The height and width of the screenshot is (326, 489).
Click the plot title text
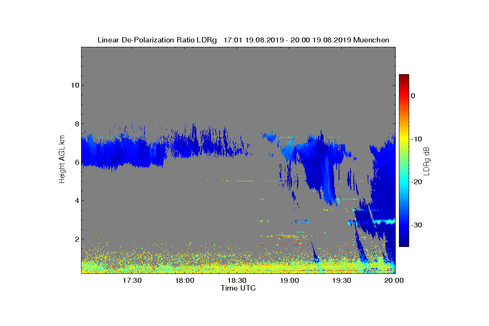tap(243, 40)
